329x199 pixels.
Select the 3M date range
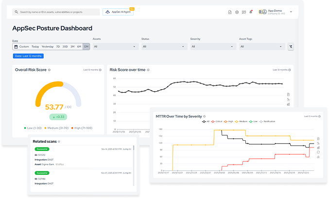point(72,47)
